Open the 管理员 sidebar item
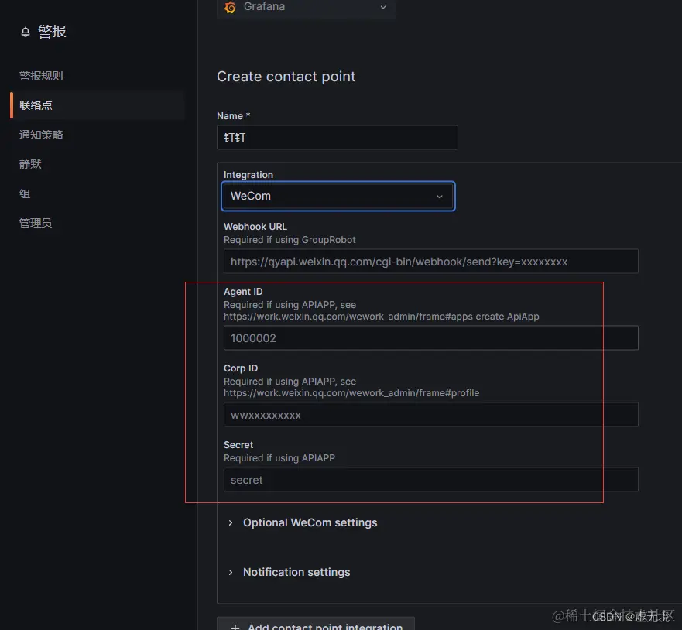 tap(36, 223)
